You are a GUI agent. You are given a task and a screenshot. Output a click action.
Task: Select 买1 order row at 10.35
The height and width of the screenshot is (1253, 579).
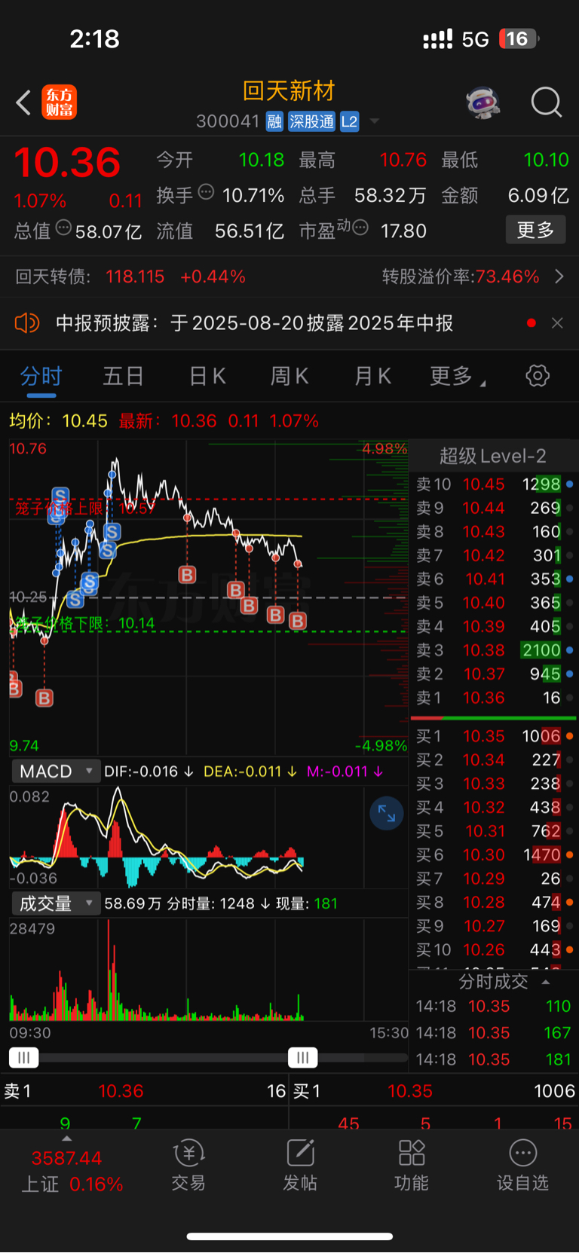tap(495, 736)
